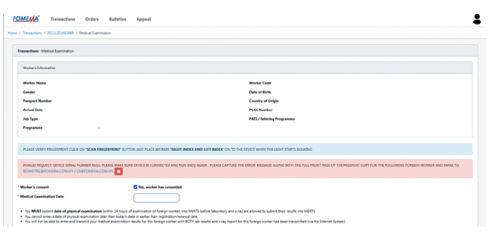Open the Bulletins menu
Screen dimensions: 494x233
(x=118, y=19)
